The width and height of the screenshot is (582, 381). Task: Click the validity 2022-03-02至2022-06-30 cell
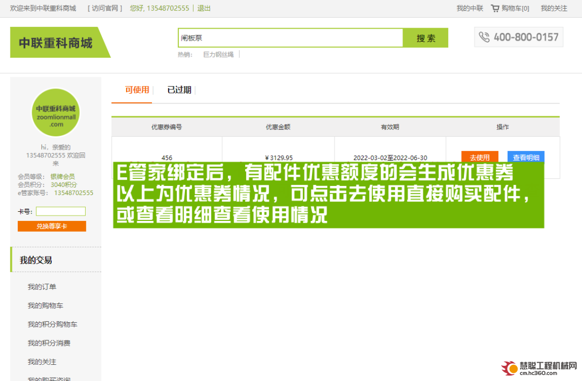[390, 158]
